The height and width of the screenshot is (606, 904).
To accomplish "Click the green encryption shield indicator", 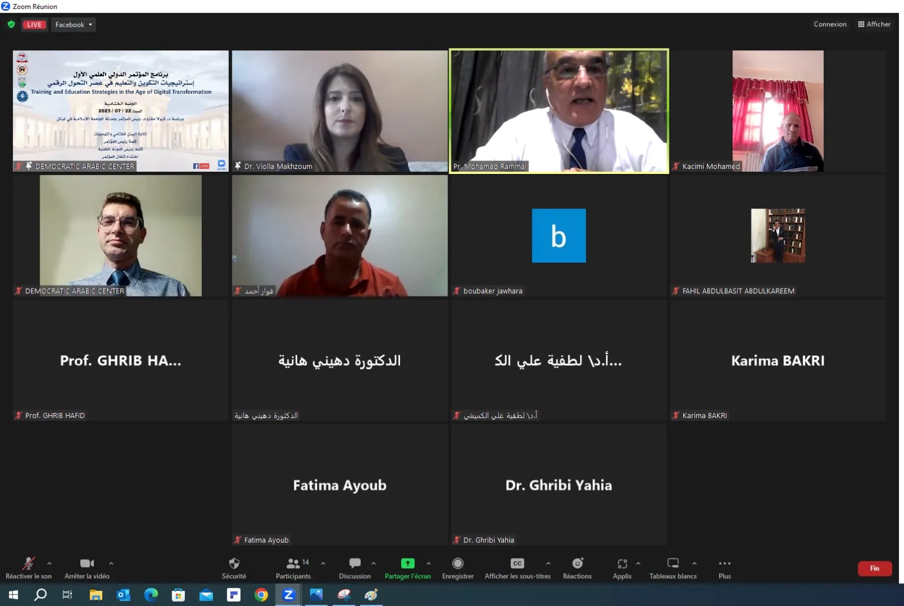I will pos(11,24).
